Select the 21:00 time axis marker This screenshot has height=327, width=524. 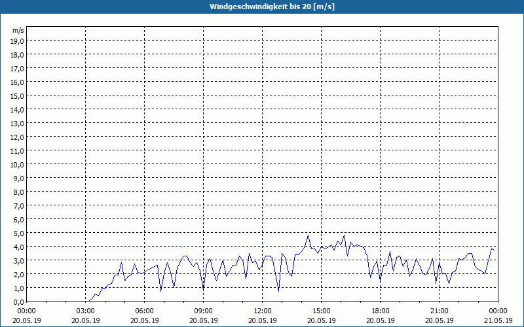click(439, 311)
